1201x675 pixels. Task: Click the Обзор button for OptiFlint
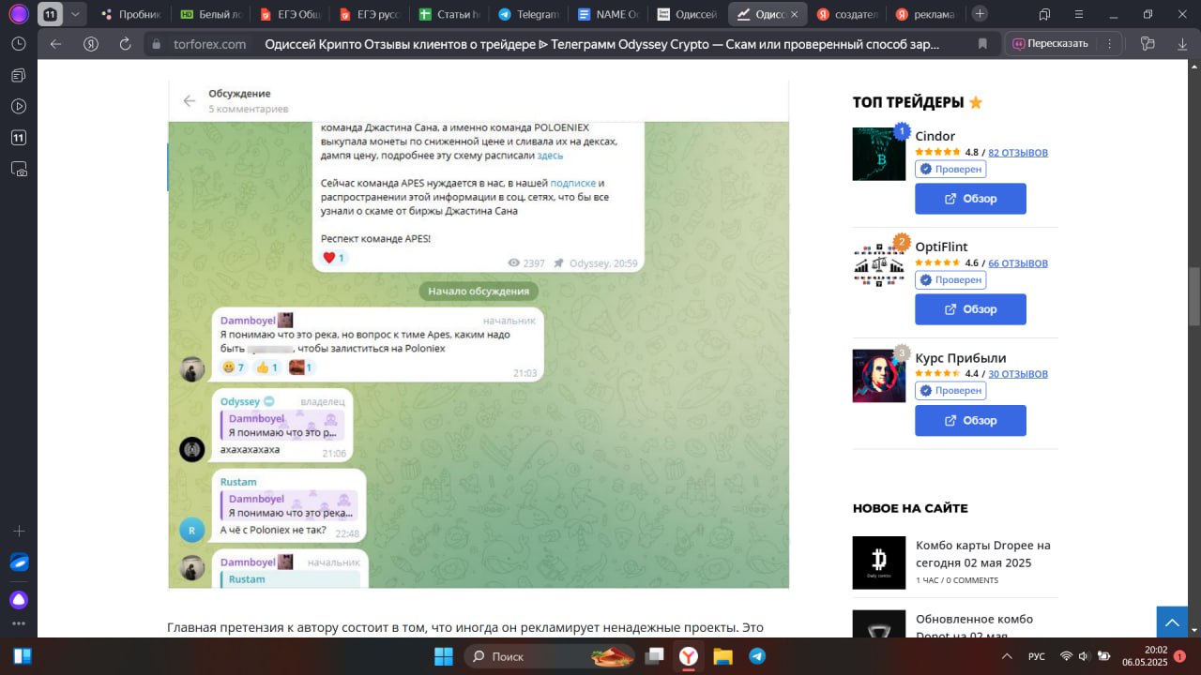click(970, 309)
